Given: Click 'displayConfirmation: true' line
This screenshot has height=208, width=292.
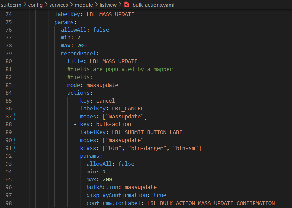Looking at the screenshot, I should pos(126,195).
